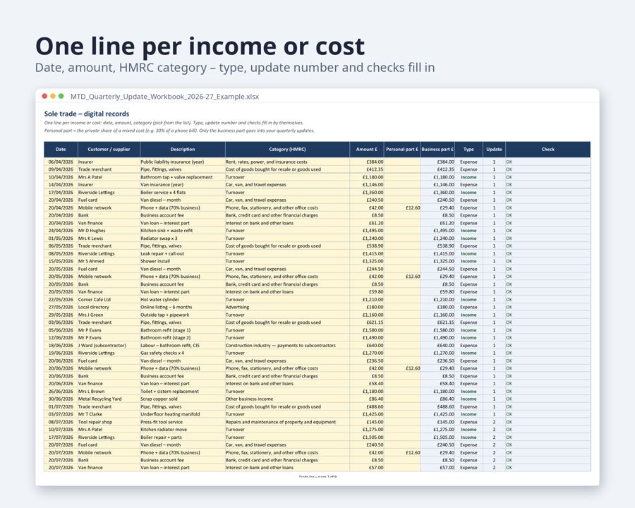This screenshot has height=508, width=635.
Task: Select the 'Mr D Hughes' customer cell
Action: [x=109, y=231]
